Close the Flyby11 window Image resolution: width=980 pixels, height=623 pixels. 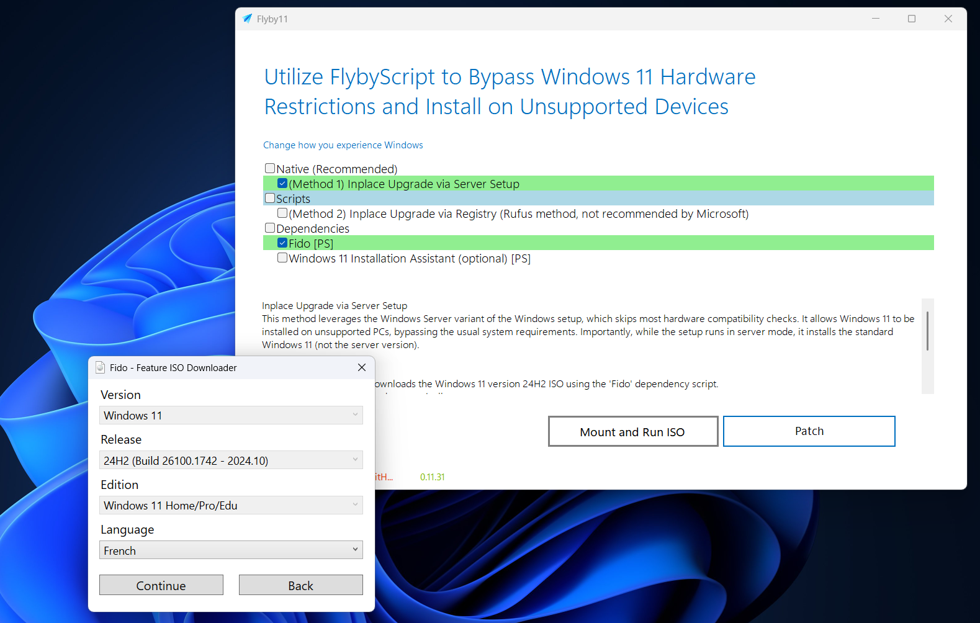[948, 19]
